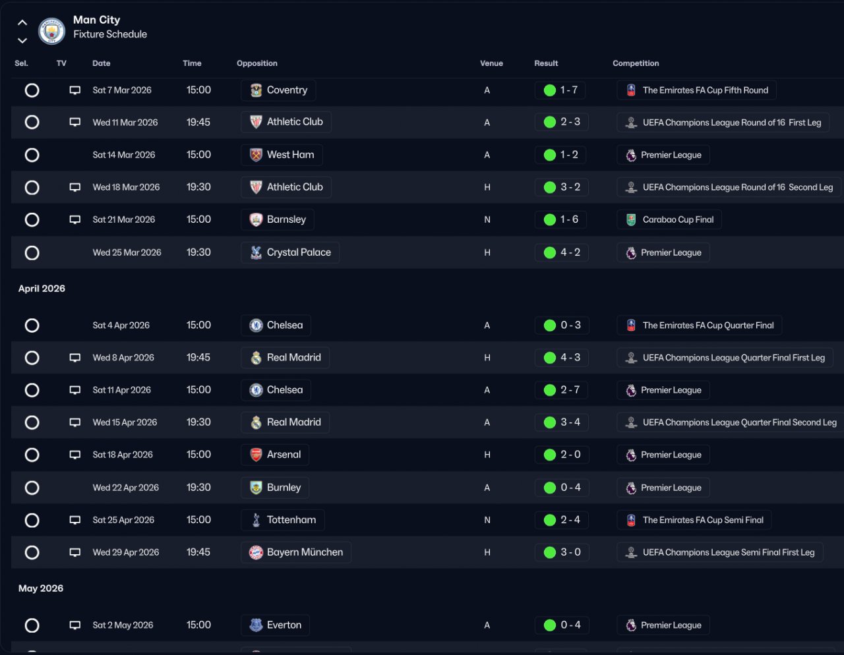
Task: Sort fixtures by Date column header
Action: [102, 63]
